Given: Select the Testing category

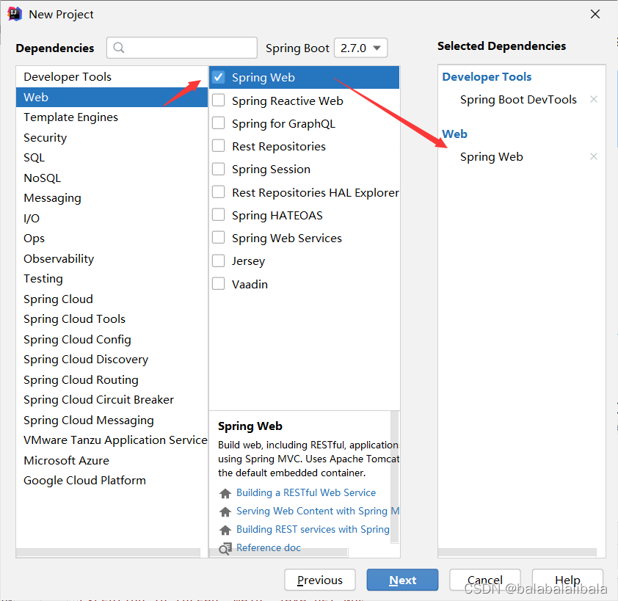Looking at the screenshot, I should coord(112,279).
